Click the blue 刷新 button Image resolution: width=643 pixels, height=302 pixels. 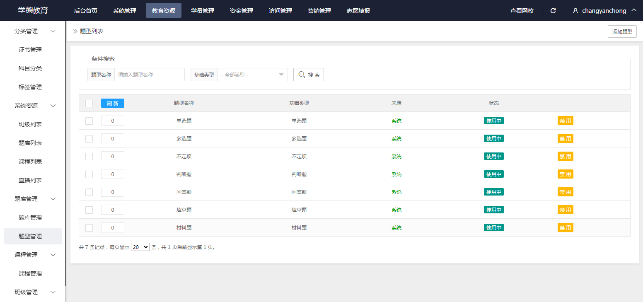tap(113, 103)
